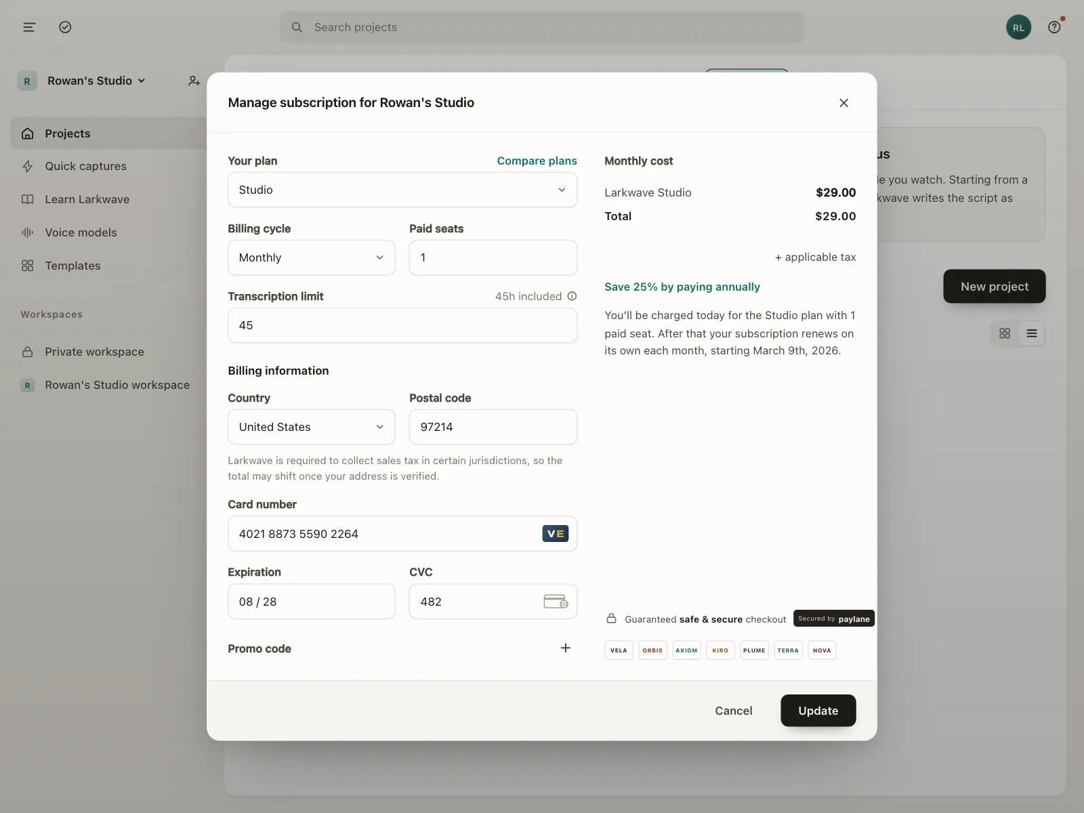The width and height of the screenshot is (1084, 813).
Task: Expand the Promo code plus icon
Action: pyautogui.click(x=566, y=648)
